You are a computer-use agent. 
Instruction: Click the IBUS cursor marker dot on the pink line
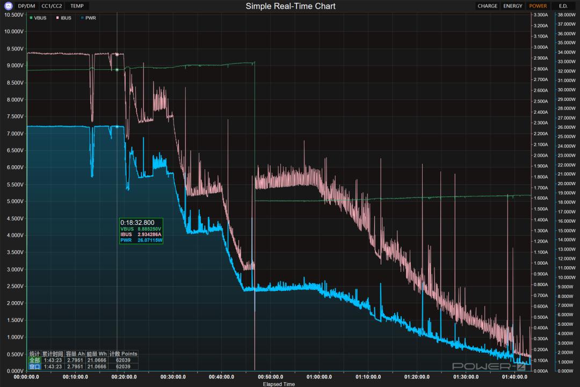tap(117, 54)
